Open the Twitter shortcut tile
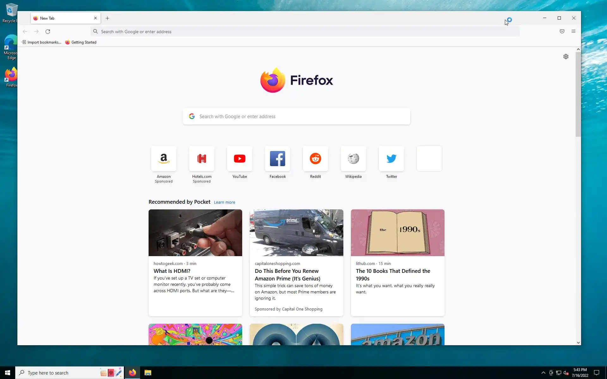Image resolution: width=607 pixels, height=379 pixels. pyautogui.click(x=391, y=159)
